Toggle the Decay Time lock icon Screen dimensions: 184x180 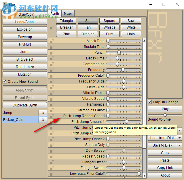52,58
